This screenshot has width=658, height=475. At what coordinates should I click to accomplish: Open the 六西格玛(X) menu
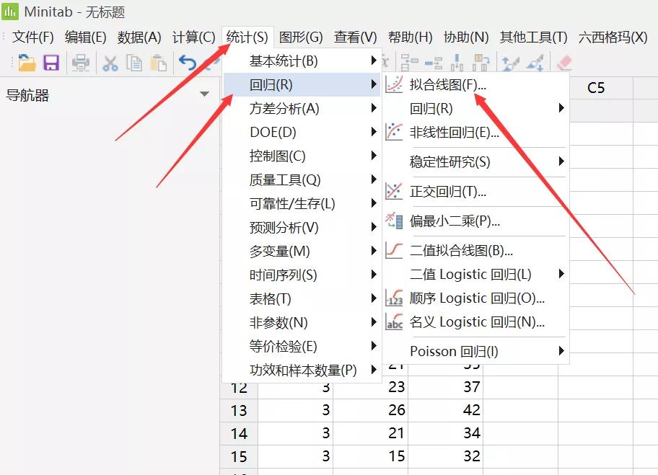pyautogui.click(x=613, y=37)
